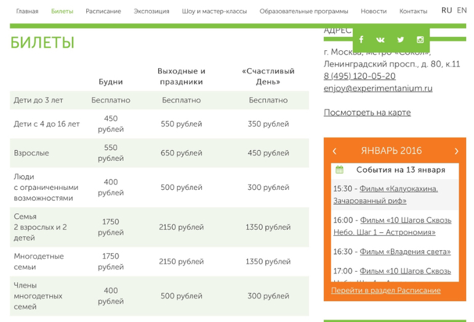Switch site language to EN
Image resolution: width=474 pixels, height=322 pixels.
tap(462, 10)
